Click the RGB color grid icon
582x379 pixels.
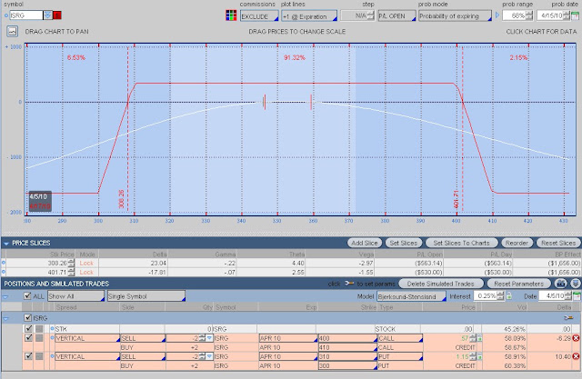(x=231, y=15)
